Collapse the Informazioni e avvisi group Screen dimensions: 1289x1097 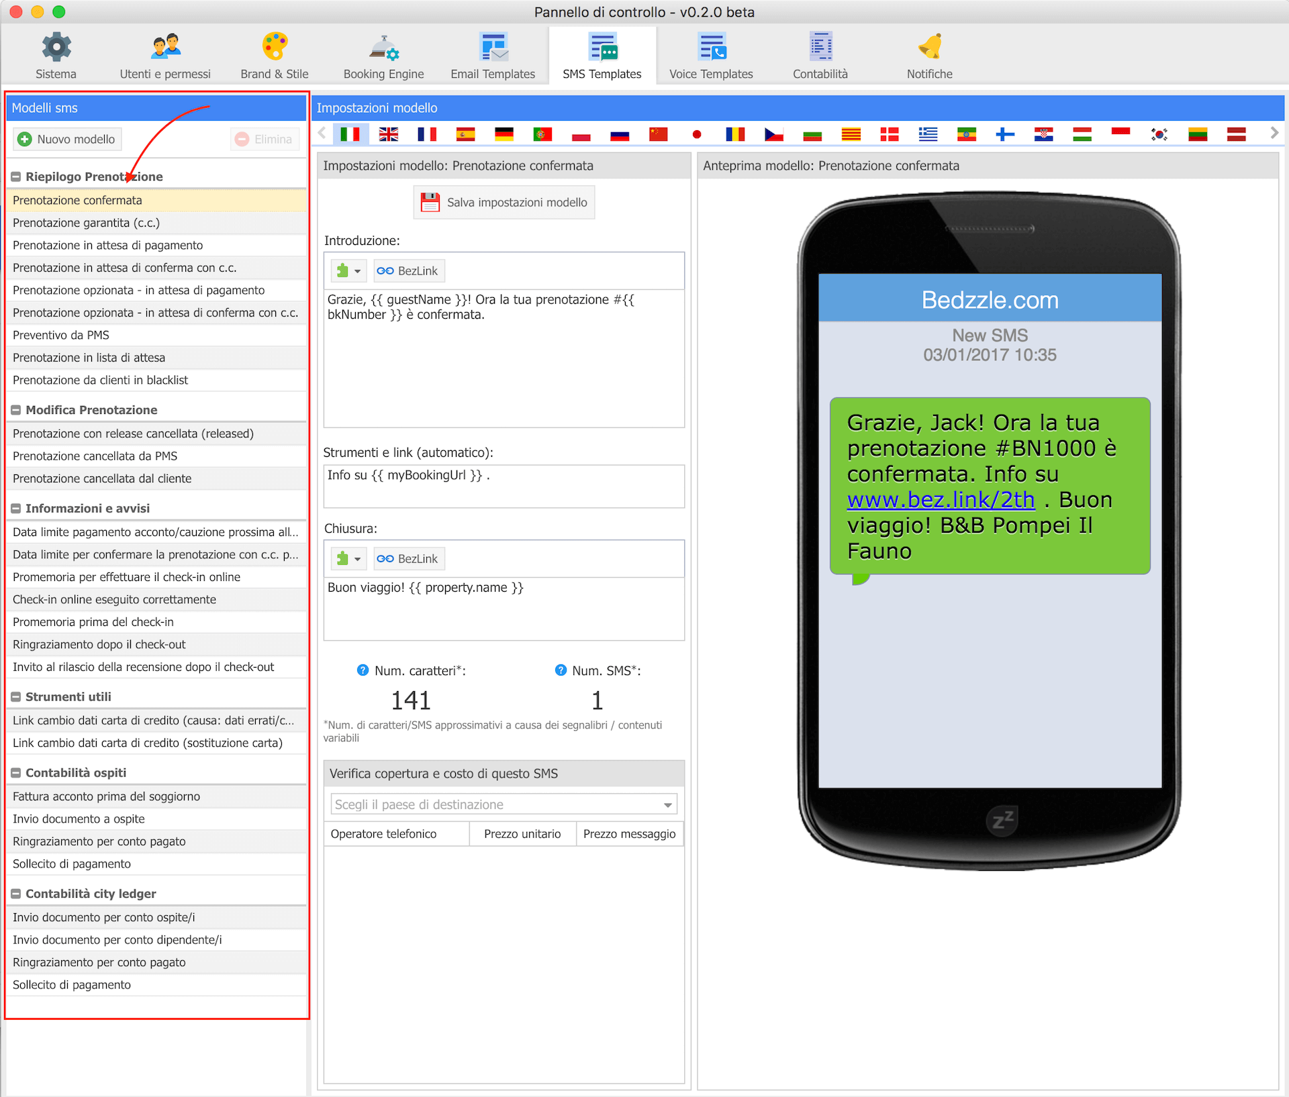16,509
